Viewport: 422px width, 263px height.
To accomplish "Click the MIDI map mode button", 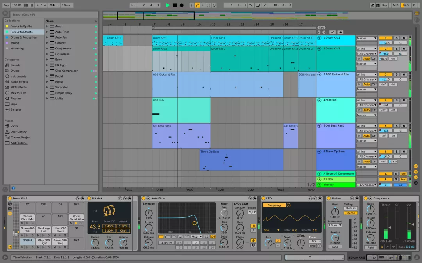I will coord(396,5).
